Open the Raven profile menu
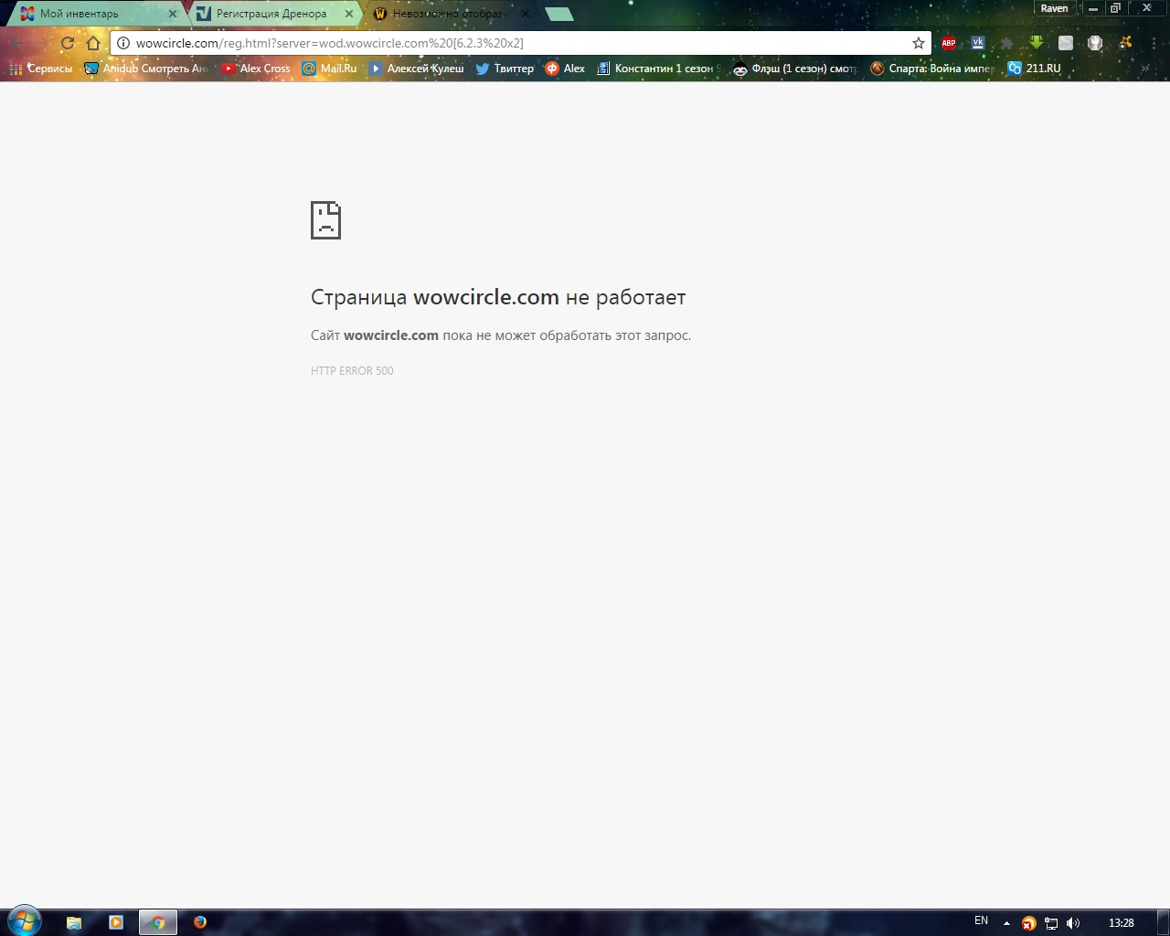Viewport: 1170px width, 936px height. tap(1054, 8)
